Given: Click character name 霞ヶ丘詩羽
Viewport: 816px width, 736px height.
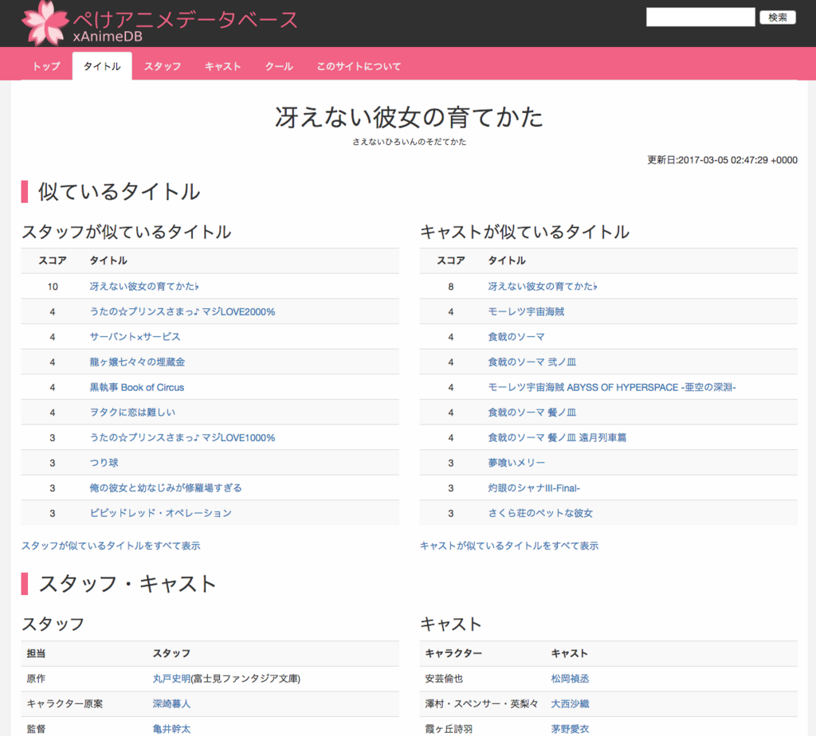Looking at the screenshot, I should [x=449, y=729].
